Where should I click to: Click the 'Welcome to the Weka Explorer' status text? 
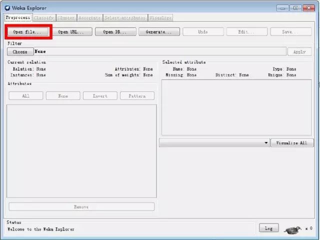tap(41, 229)
